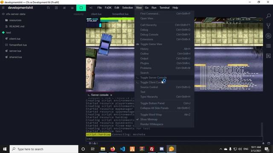Screen dimensions: 273x153
Task: Click the notification bell in status bar
Action: tap(263, 143)
